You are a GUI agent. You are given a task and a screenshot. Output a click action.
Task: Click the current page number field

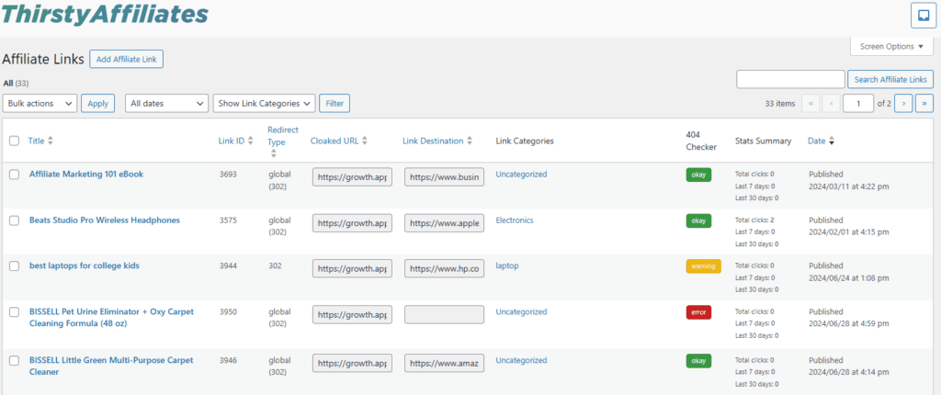(x=858, y=103)
